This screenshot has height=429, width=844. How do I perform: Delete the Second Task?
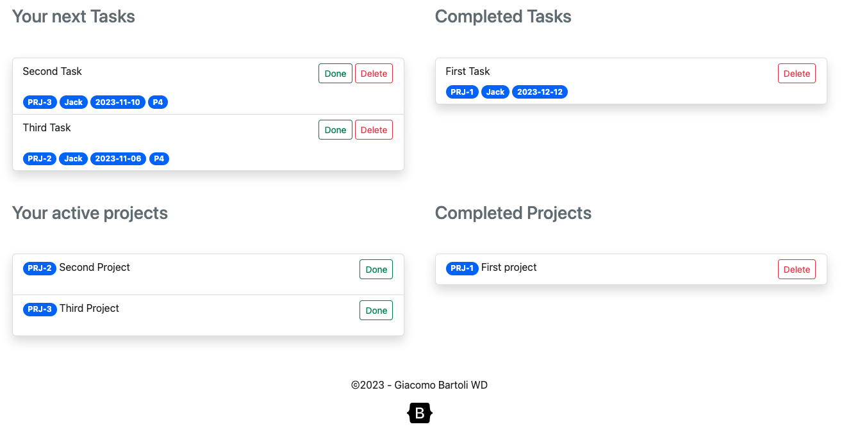(374, 74)
